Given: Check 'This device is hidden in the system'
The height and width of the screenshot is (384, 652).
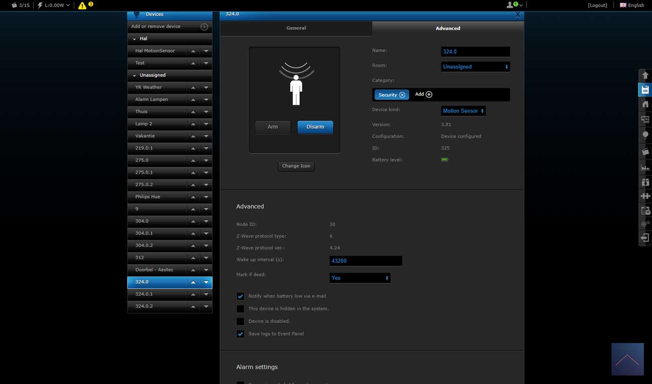Looking at the screenshot, I should [x=240, y=309].
